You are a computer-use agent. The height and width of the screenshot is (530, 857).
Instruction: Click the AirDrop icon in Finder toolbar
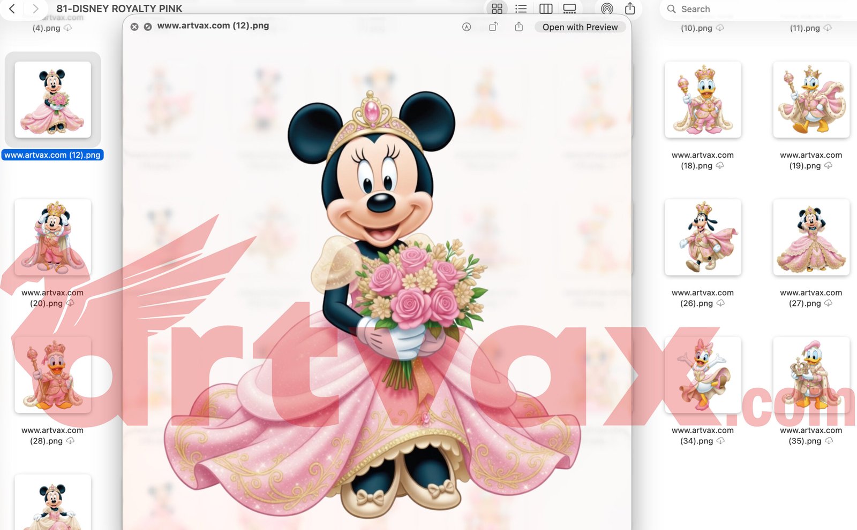606,9
